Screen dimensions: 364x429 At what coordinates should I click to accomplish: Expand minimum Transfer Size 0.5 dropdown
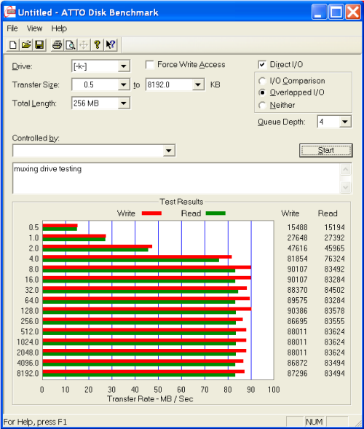coord(124,84)
